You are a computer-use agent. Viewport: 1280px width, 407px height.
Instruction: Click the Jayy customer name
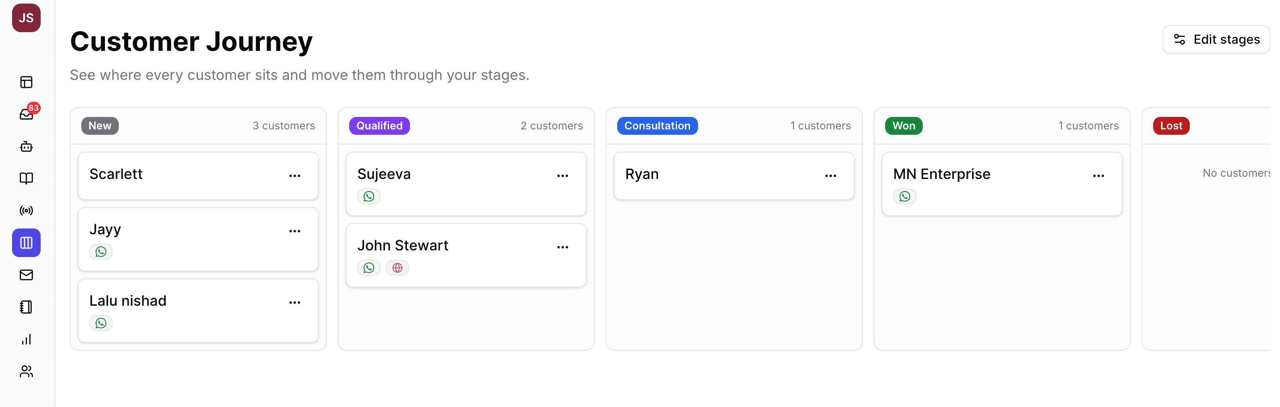(105, 230)
